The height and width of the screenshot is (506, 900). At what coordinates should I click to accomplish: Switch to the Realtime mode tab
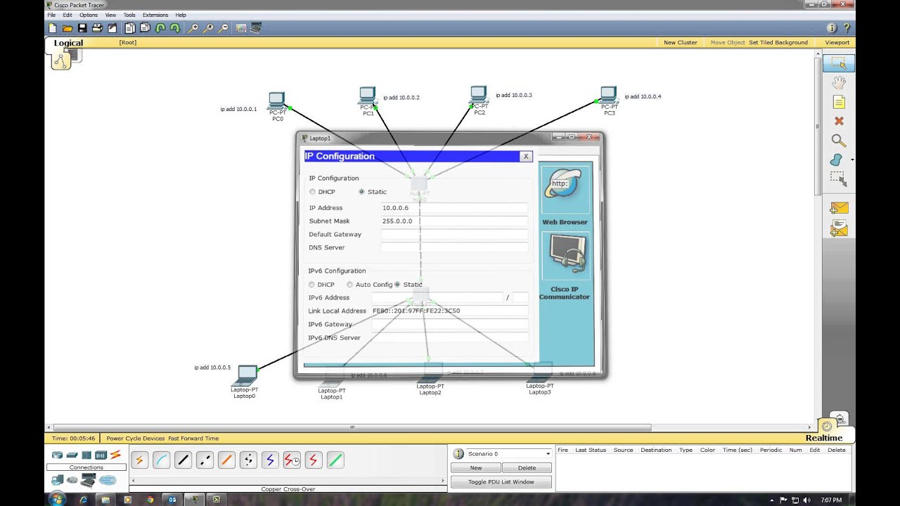[824, 438]
